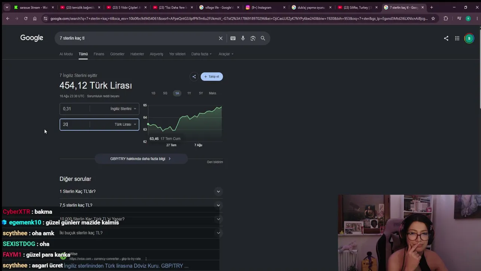Focus the İngiliz Sterlini amount field

click(75, 109)
